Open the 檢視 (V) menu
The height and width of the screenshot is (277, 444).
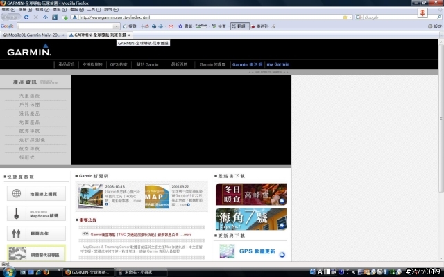42,9
